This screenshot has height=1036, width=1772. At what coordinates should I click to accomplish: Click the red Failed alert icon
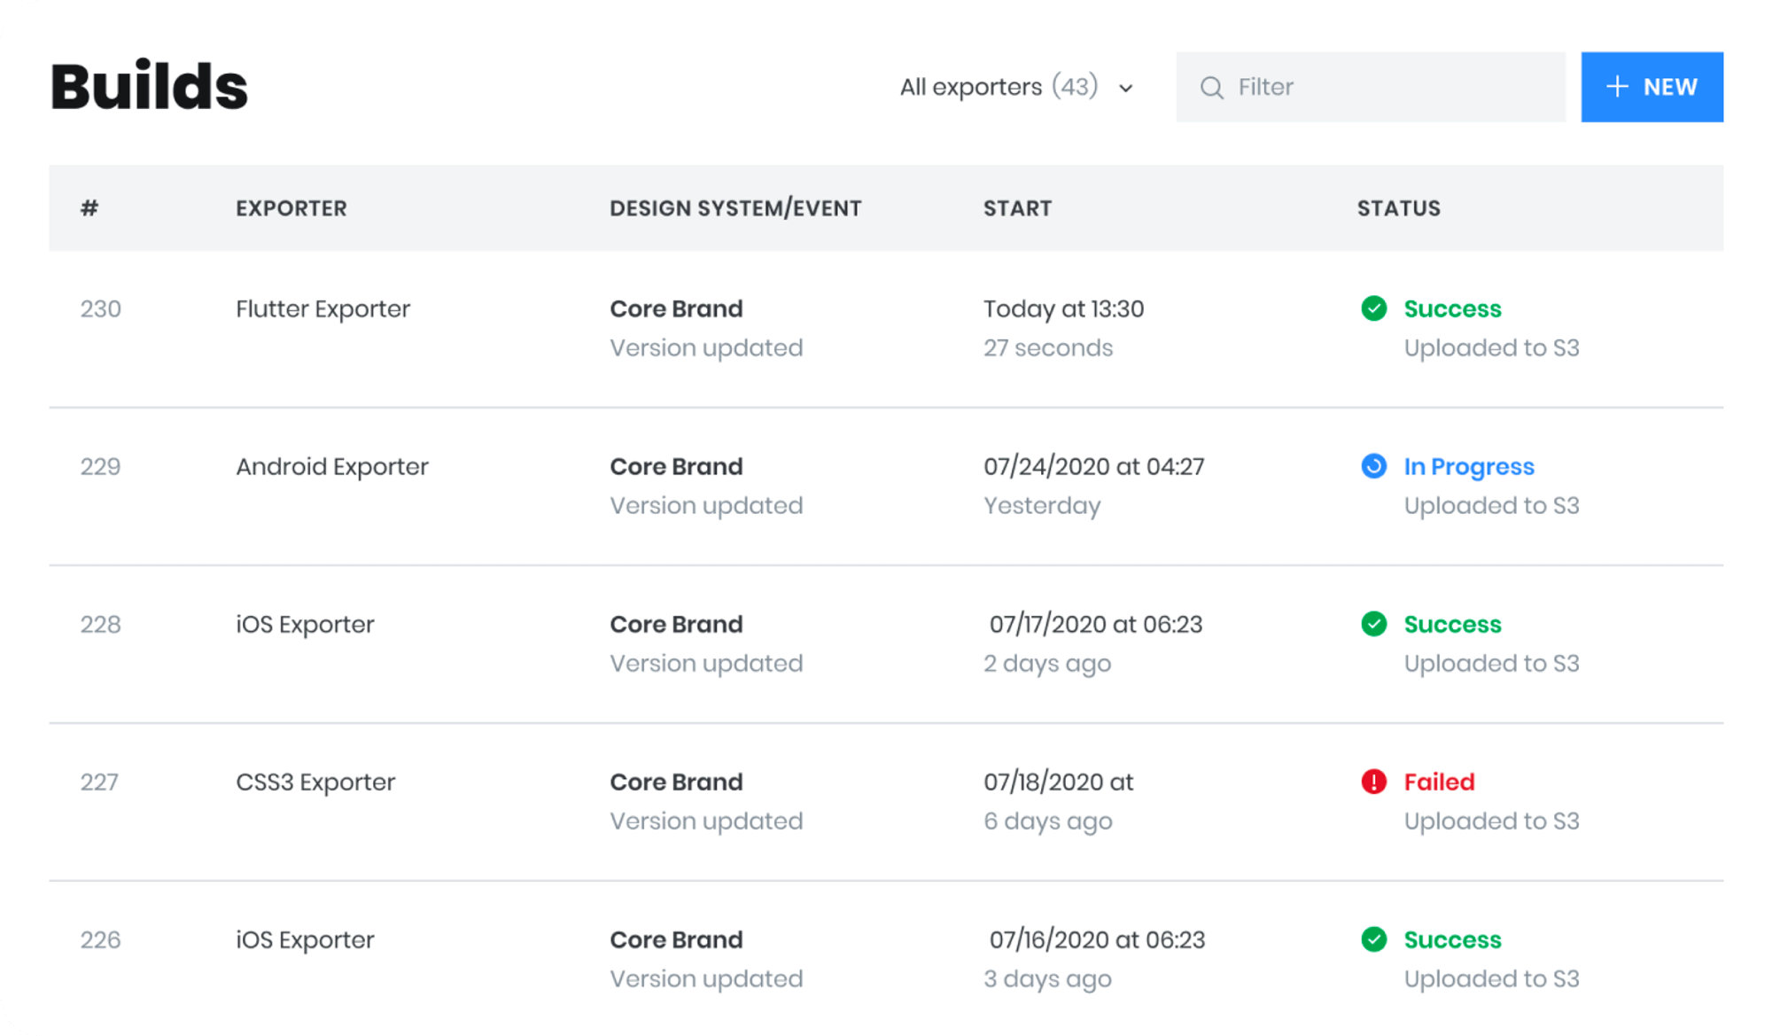click(x=1373, y=783)
